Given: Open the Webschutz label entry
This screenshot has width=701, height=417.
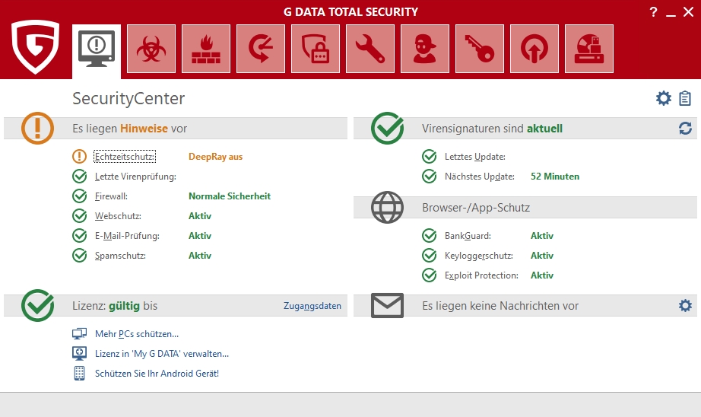Looking at the screenshot, I should [118, 215].
